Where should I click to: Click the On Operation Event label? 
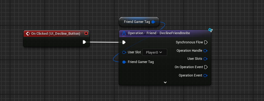(189, 67)
